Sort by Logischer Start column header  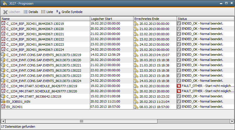tap(112, 19)
